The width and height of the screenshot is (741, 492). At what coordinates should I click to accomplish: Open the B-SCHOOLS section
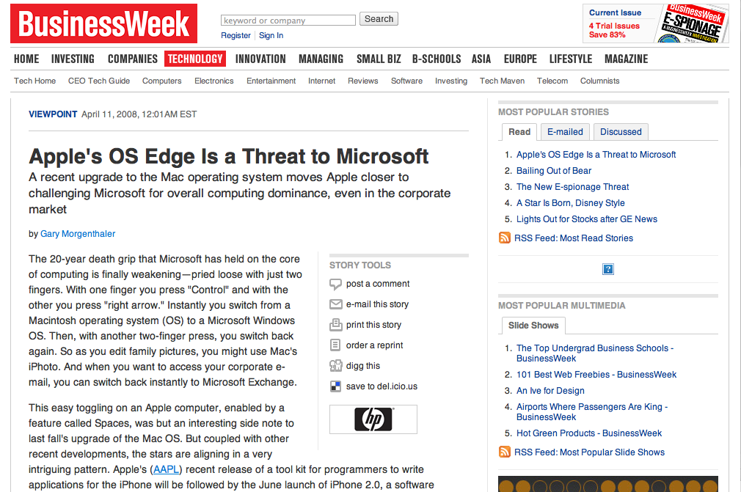pos(437,59)
